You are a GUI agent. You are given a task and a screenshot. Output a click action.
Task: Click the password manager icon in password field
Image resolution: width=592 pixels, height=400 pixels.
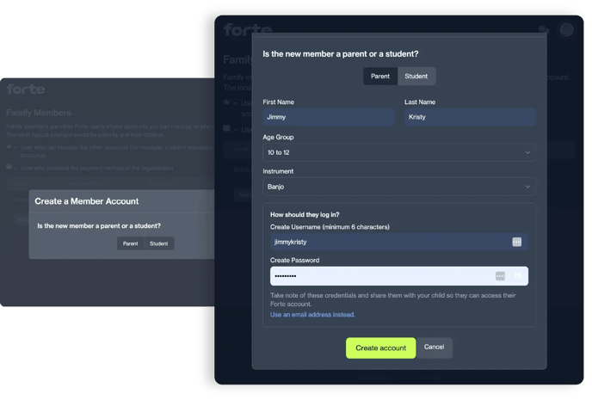[500, 276]
